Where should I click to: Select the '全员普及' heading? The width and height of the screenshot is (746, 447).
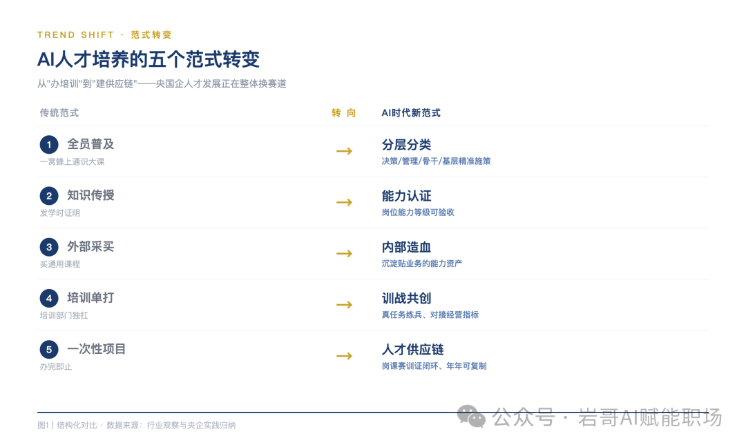pyautogui.click(x=90, y=144)
